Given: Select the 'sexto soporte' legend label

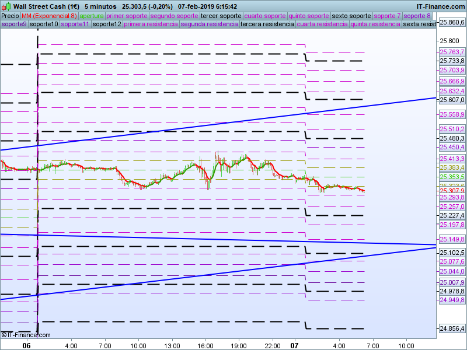Looking at the screenshot, I should point(351,16).
